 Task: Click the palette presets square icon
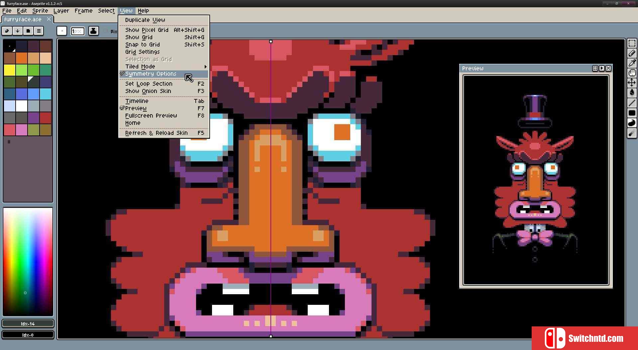(28, 31)
